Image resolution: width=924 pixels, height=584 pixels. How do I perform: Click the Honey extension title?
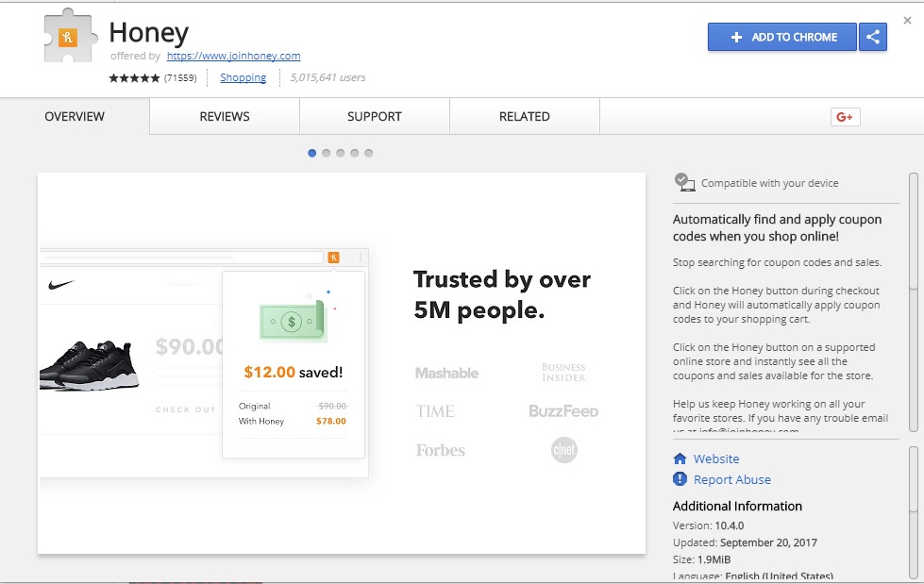[x=149, y=32]
